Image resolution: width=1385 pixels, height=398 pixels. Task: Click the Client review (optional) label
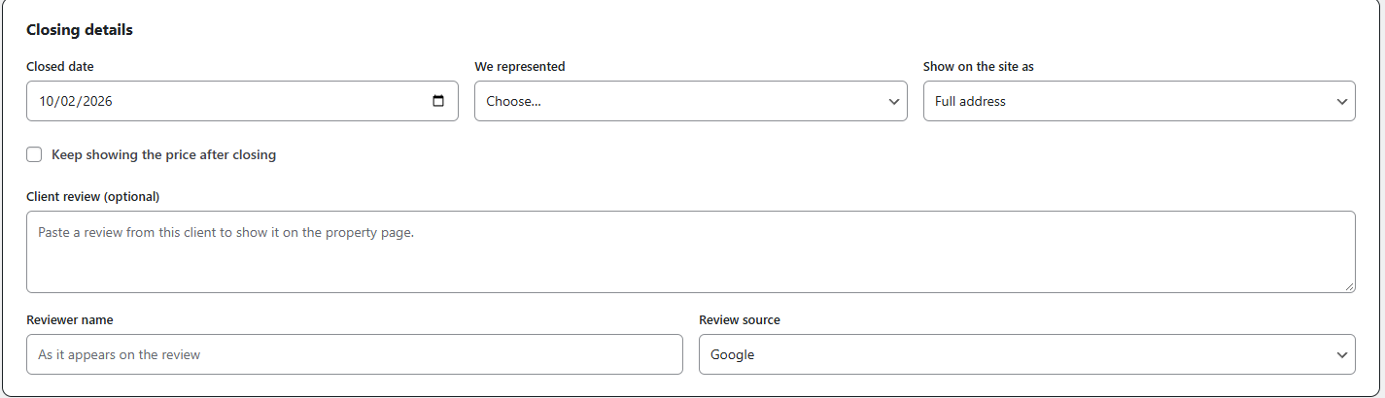tap(92, 196)
